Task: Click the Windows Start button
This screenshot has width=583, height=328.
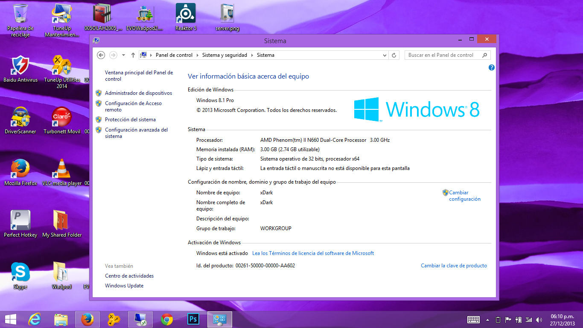Action: [x=11, y=319]
